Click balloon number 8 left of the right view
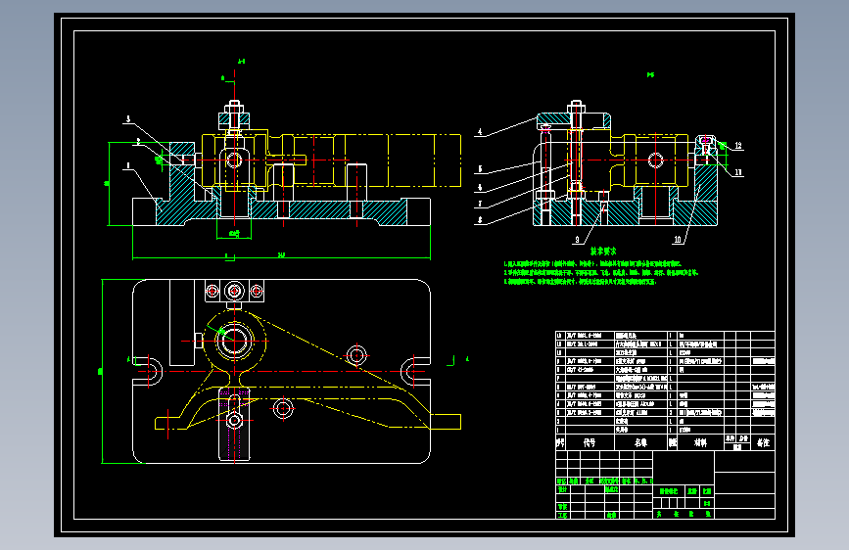 (480, 220)
